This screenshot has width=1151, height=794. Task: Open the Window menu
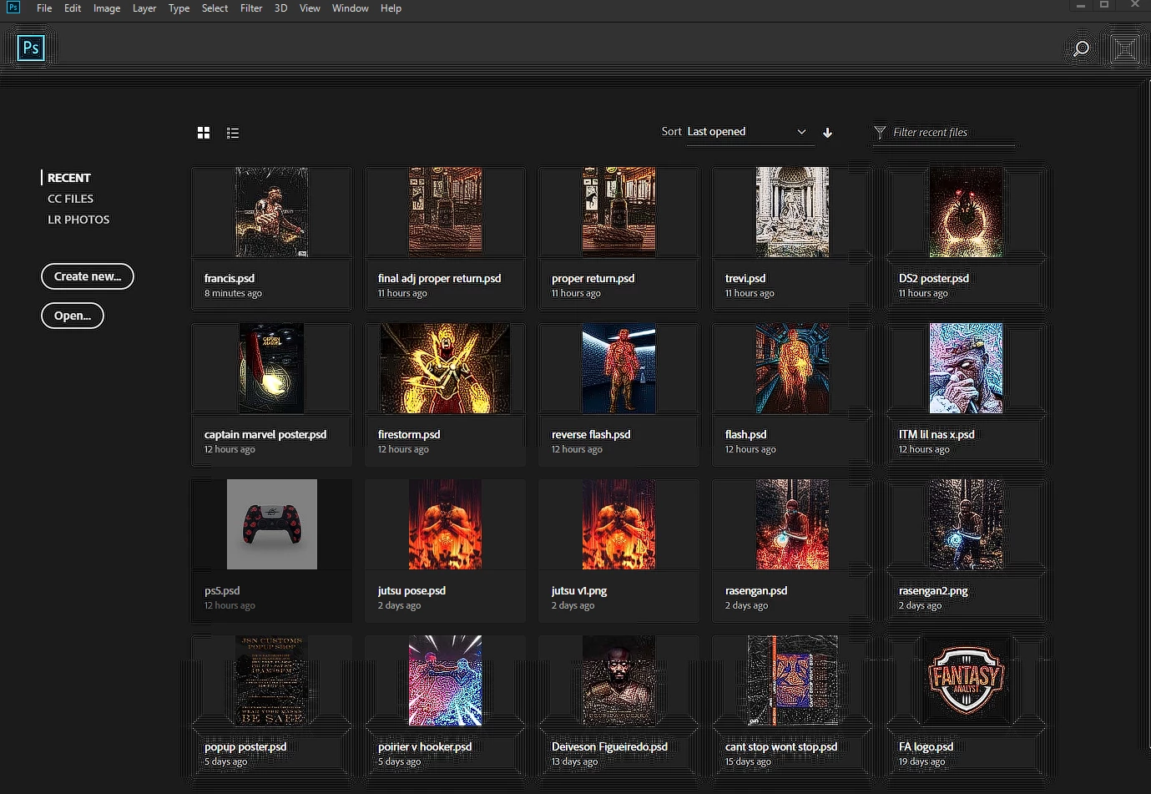pos(351,8)
